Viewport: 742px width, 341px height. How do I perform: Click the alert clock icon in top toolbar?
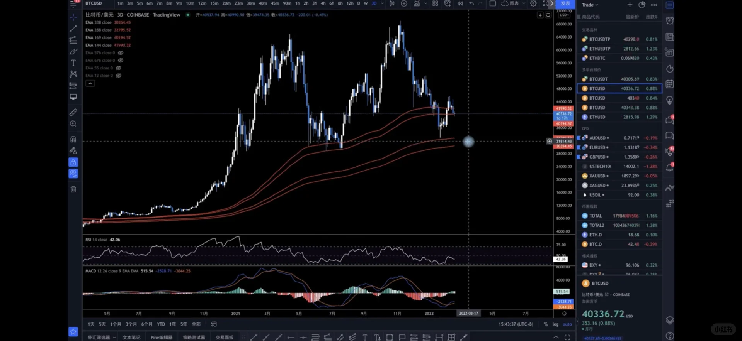pos(448,3)
